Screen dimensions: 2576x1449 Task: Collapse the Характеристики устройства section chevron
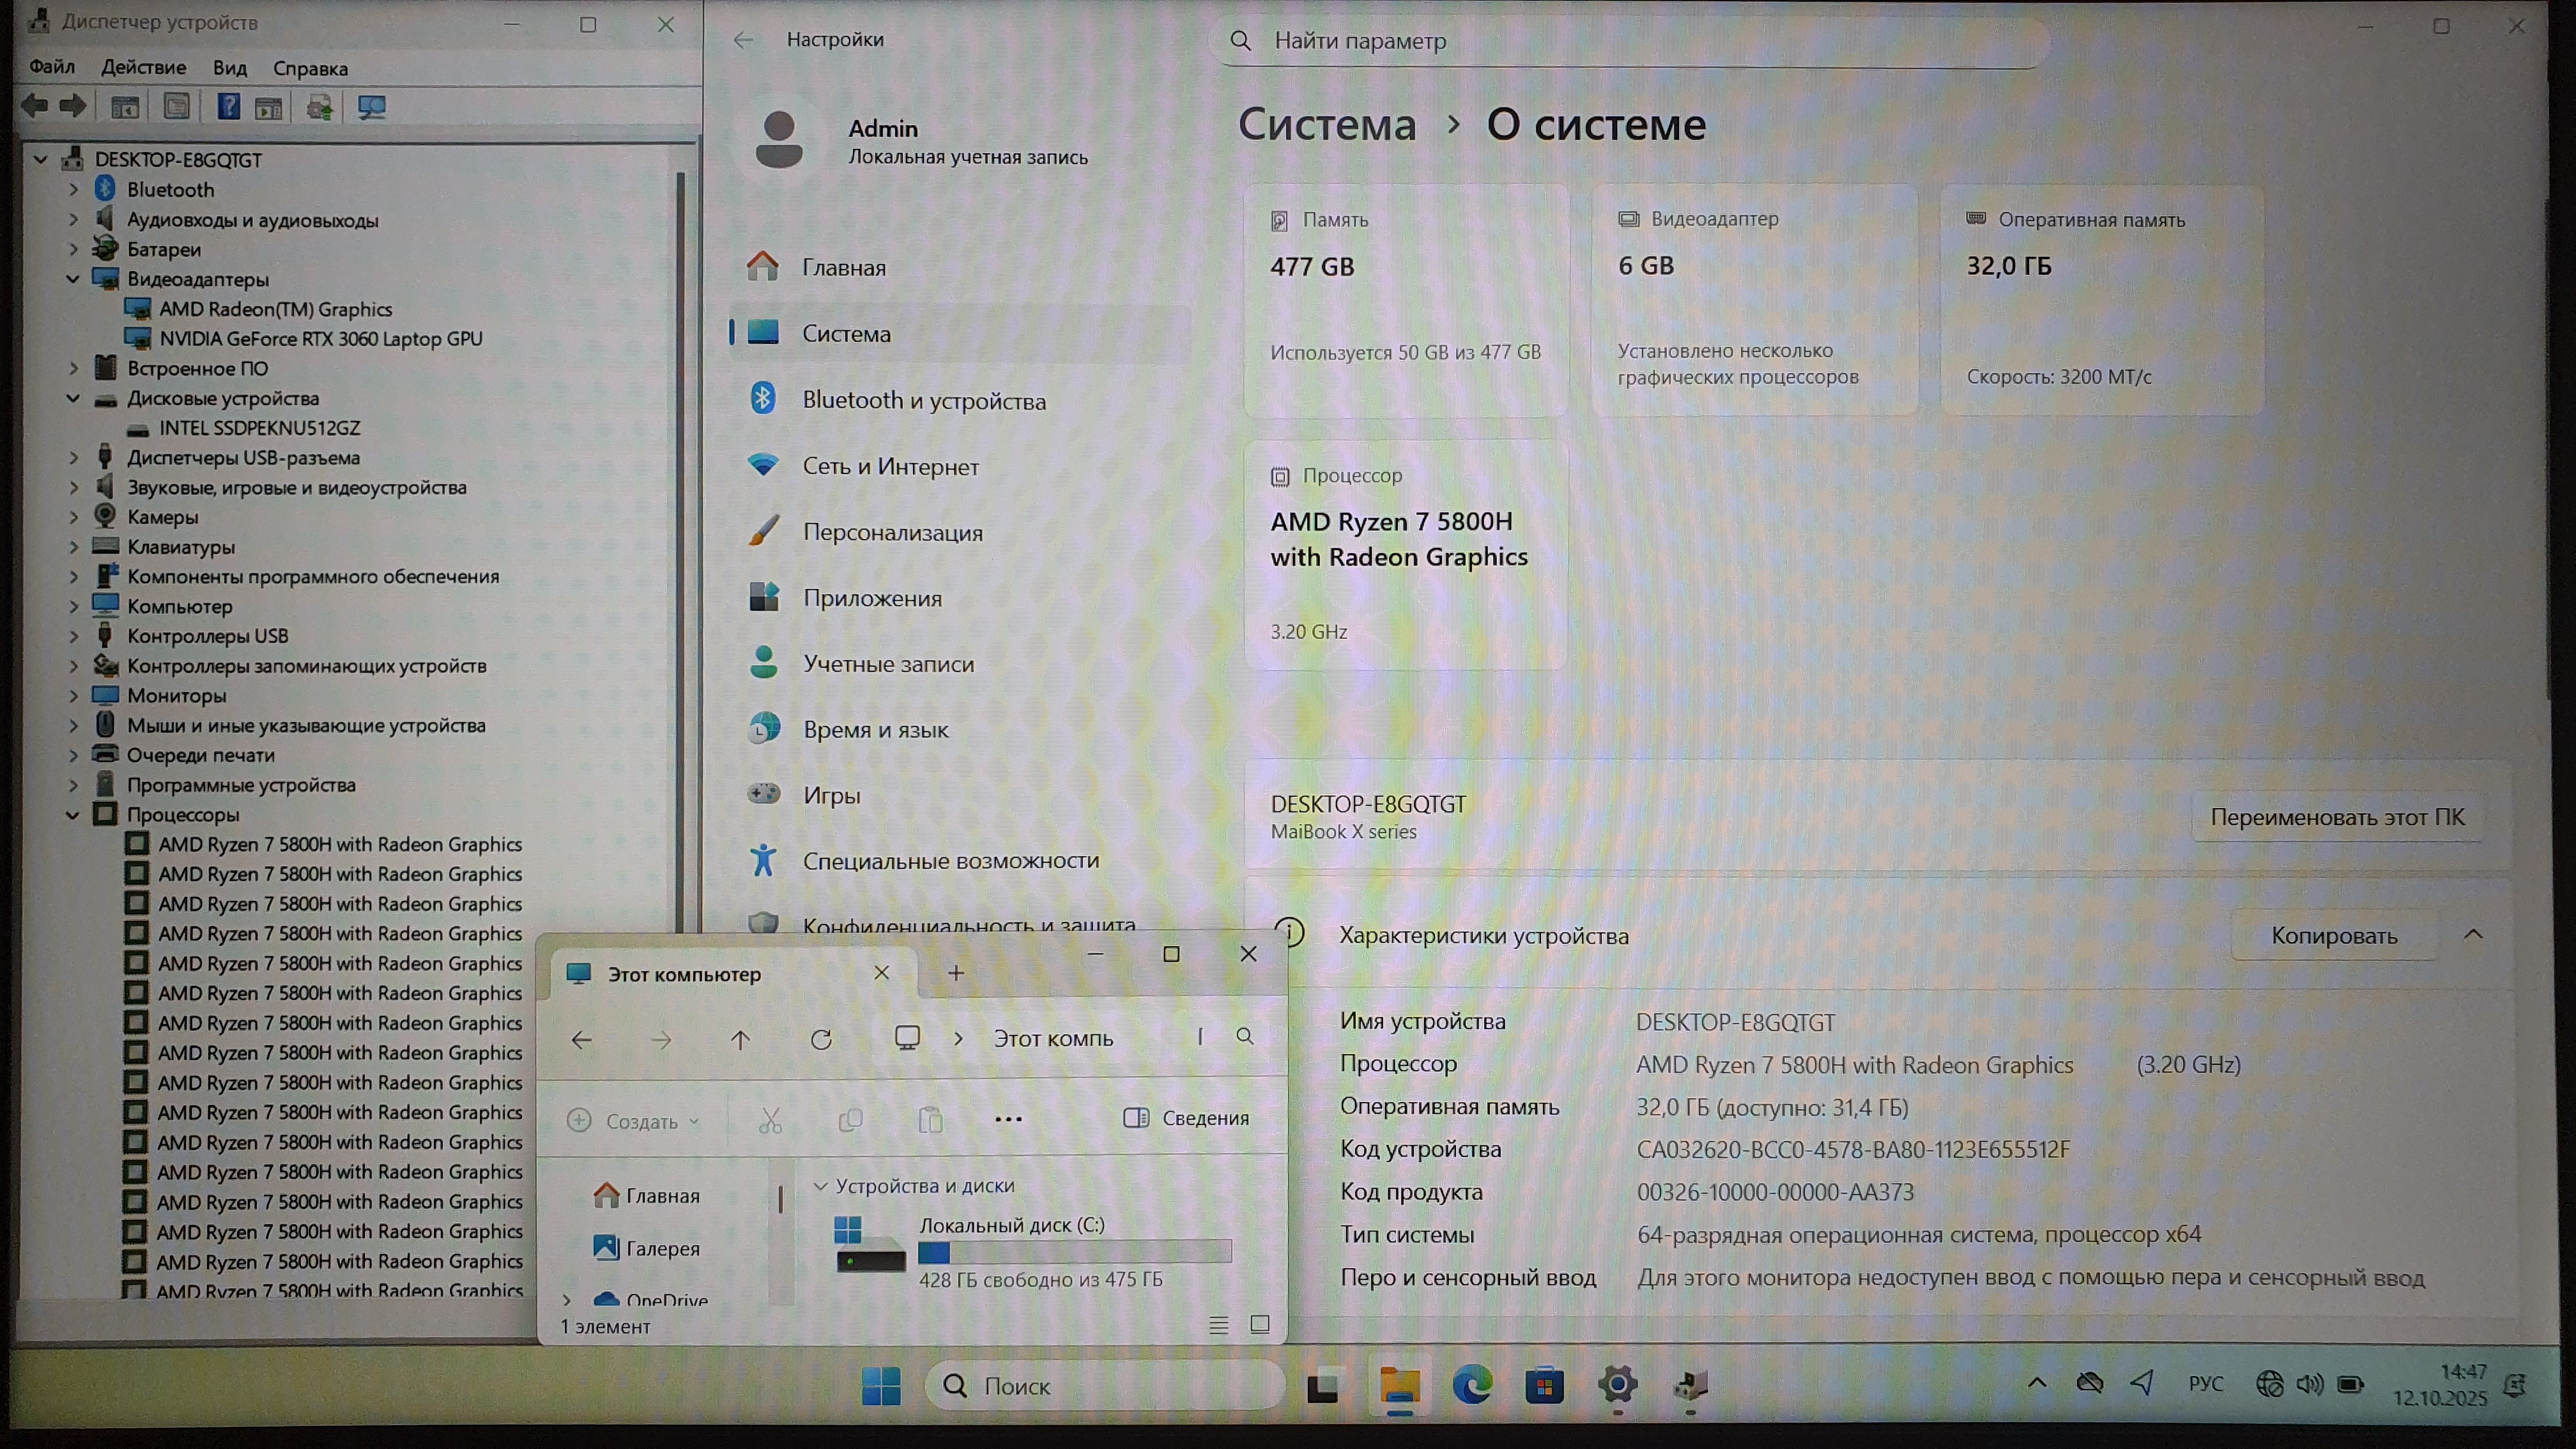click(x=2473, y=935)
